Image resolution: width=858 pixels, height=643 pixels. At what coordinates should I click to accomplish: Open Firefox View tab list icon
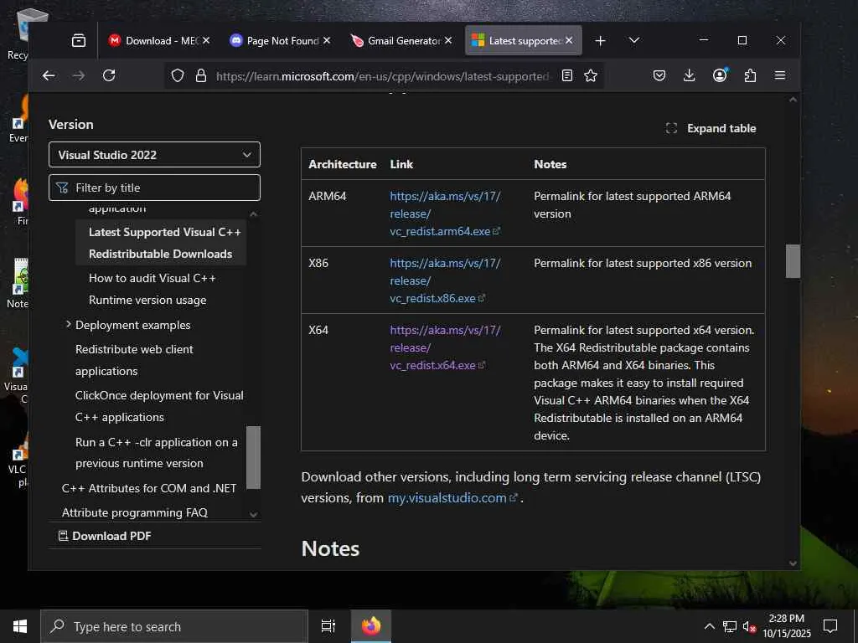tap(79, 40)
